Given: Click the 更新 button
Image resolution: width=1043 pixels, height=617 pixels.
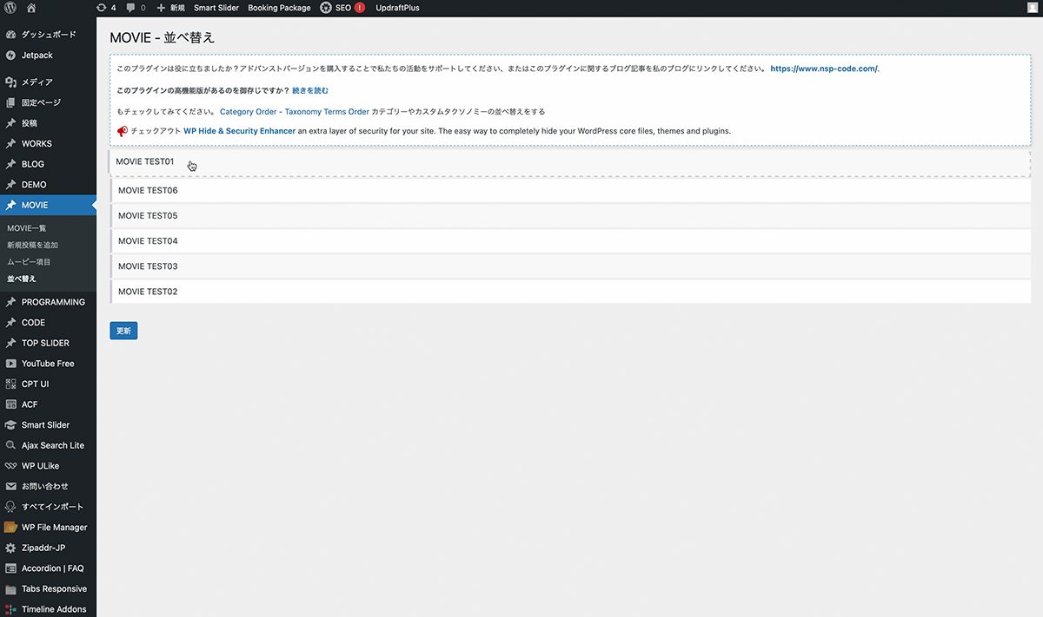Looking at the screenshot, I should coord(123,331).
